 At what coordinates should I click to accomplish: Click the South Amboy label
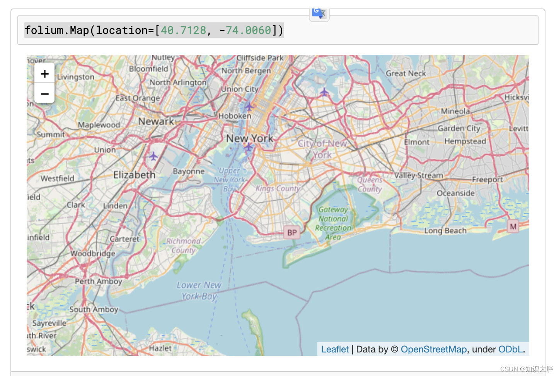point(94,309)
